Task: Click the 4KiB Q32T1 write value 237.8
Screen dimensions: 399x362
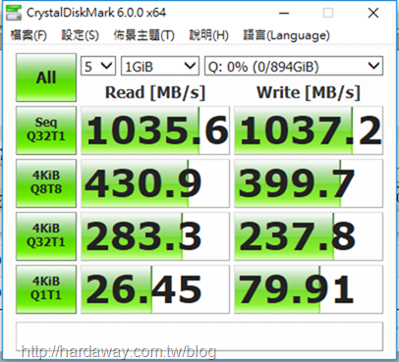Action: [x=309, y=236]
